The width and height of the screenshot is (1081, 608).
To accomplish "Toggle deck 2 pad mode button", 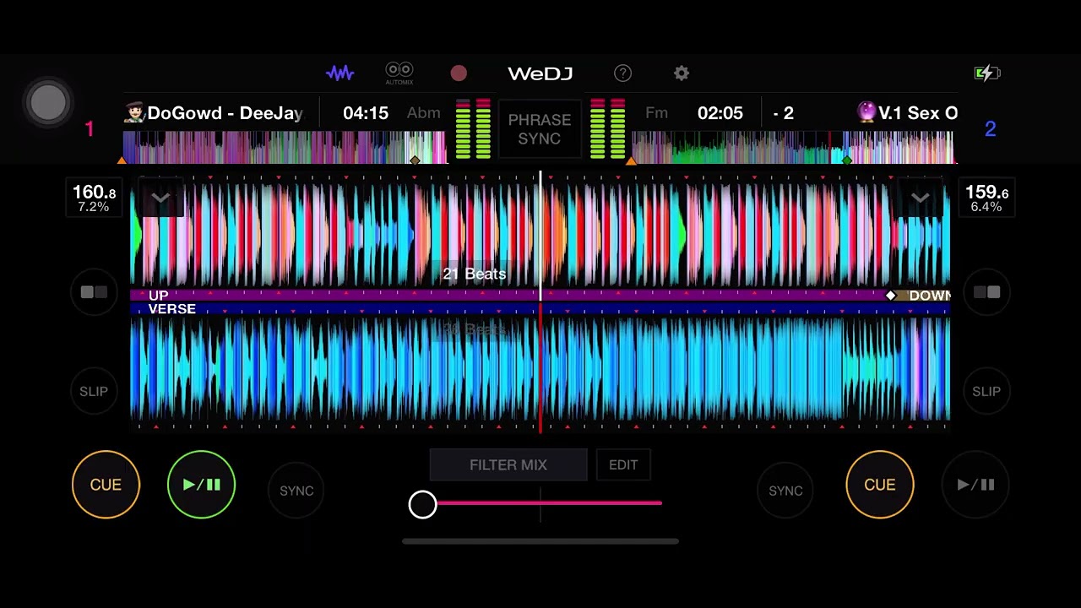I will click(x=986, y=292).
